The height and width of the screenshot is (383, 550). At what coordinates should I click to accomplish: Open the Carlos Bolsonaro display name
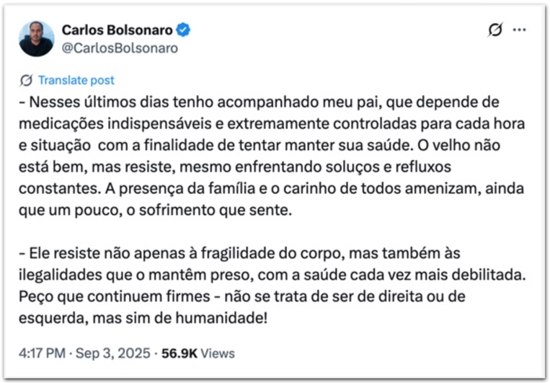click(117, 30)
